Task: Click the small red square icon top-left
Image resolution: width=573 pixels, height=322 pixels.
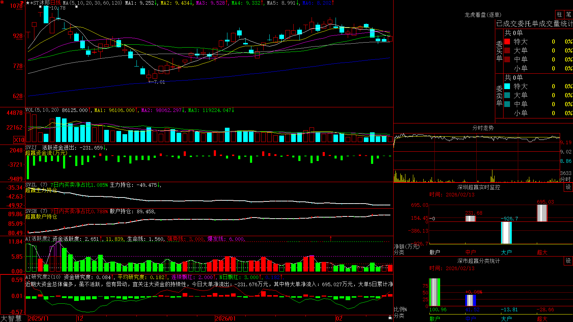Action: pyautogui.click(x=2, y=2)
